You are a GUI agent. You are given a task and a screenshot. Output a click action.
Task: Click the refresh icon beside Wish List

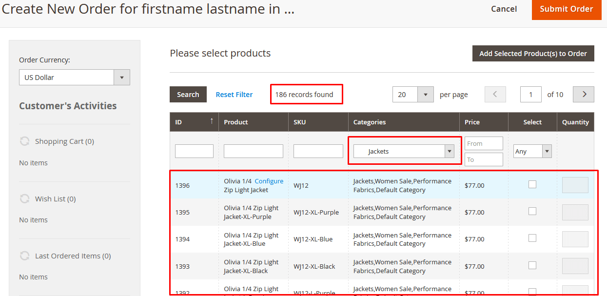click(x=24, y=198)
